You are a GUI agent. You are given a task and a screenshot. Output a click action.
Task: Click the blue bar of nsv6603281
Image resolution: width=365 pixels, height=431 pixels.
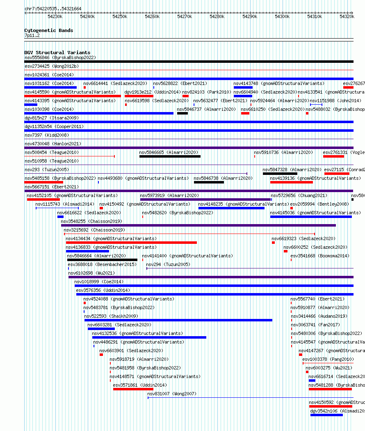pyautogui.click(x=101, y=329)
